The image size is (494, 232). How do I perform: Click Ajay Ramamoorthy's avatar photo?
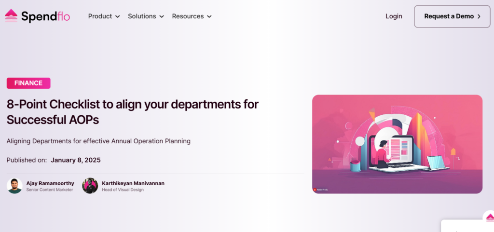tap(14, 186)
